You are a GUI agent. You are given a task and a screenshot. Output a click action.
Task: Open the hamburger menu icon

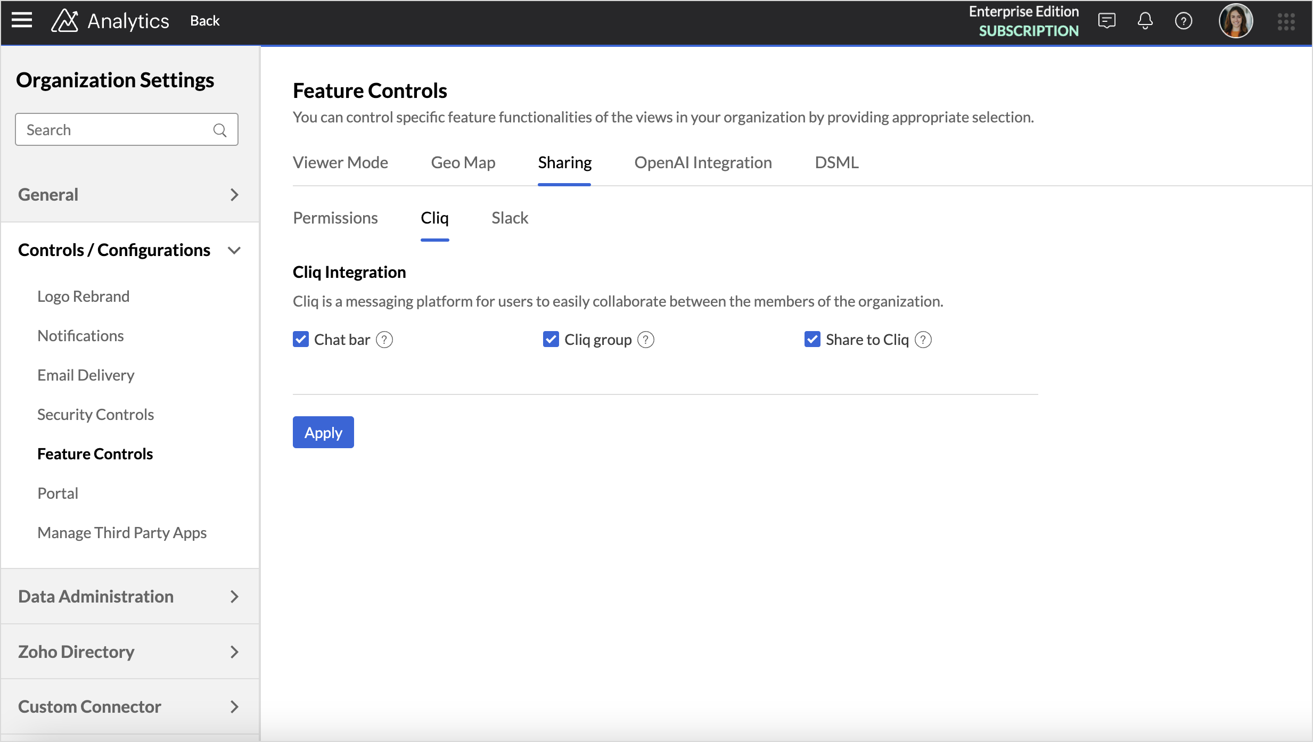[22, 21]
